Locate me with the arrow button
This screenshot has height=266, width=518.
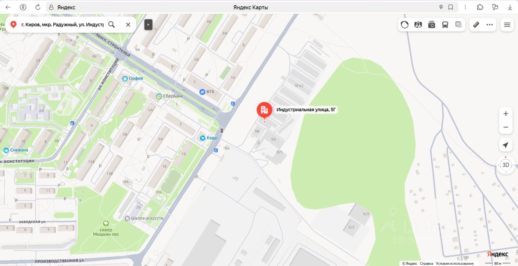coord(505,145)
